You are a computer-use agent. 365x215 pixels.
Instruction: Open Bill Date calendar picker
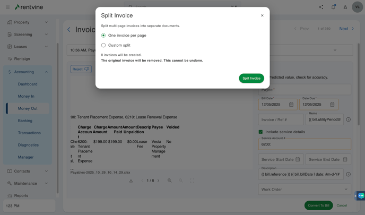291,105
